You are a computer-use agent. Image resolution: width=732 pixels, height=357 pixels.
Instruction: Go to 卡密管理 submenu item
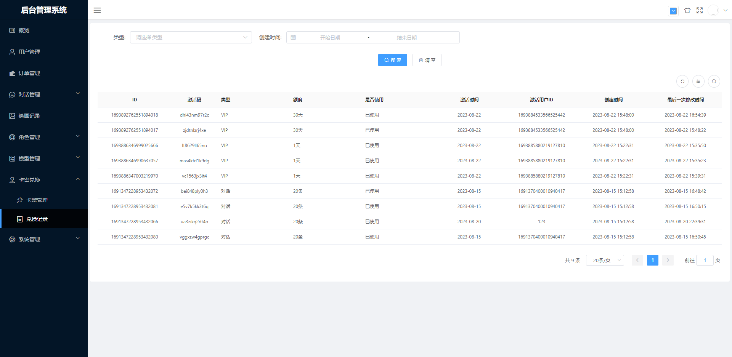coord(37,200)
